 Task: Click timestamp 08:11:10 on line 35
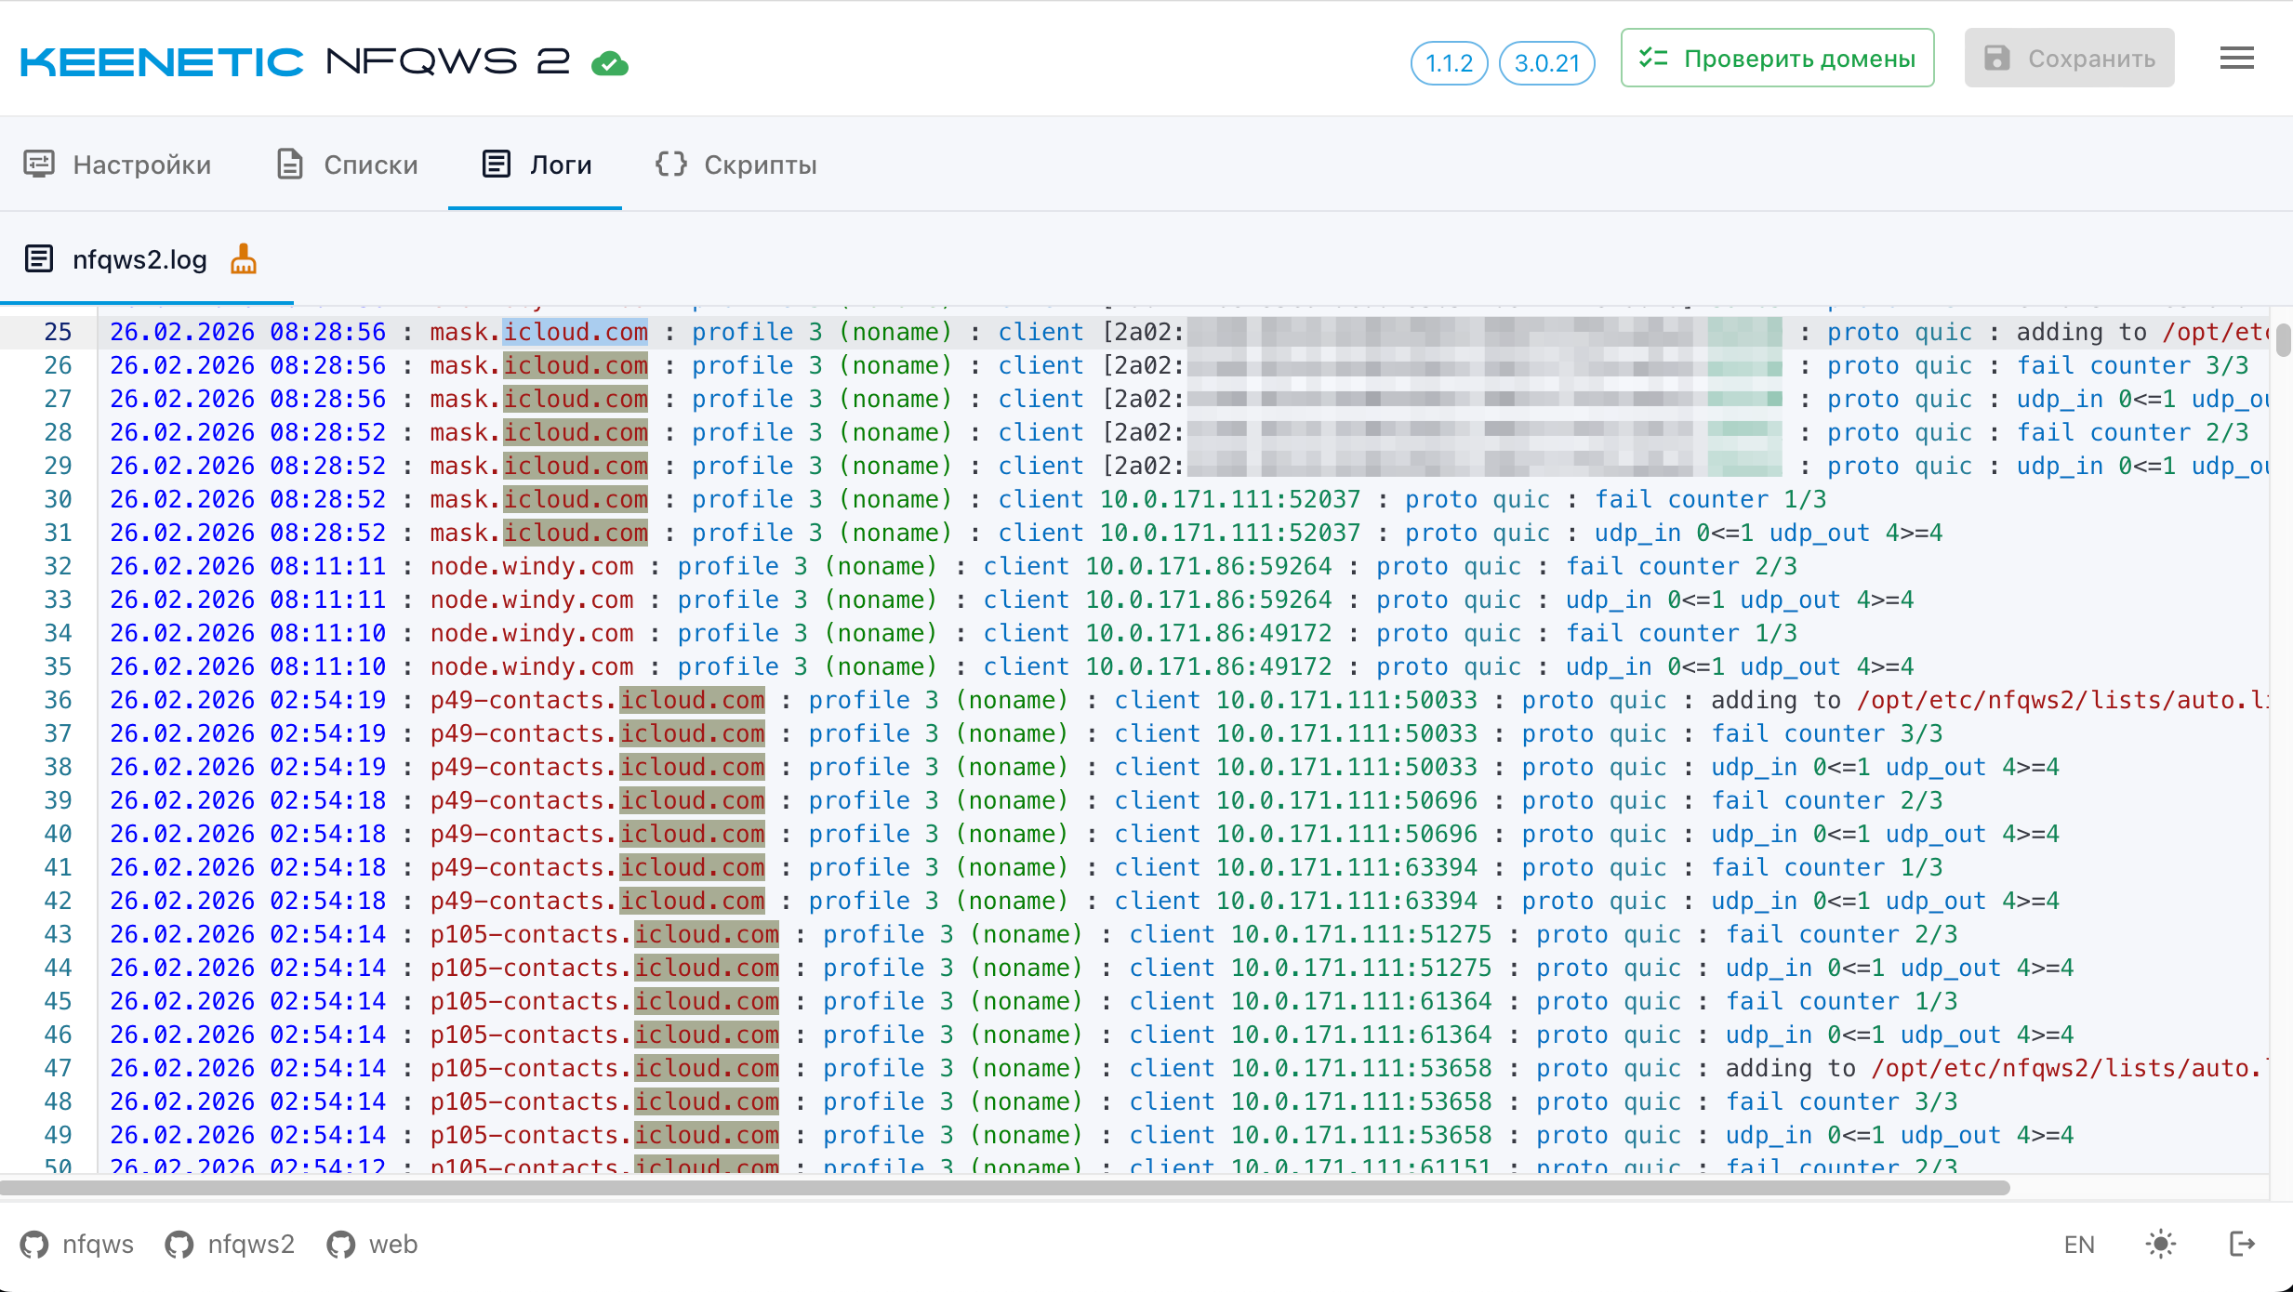tap(328, 666)
